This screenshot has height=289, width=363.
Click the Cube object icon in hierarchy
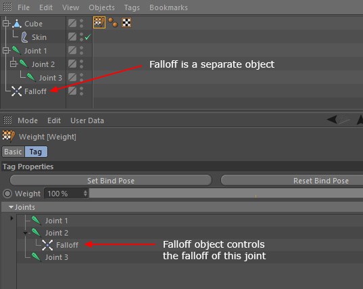point(17,24)
